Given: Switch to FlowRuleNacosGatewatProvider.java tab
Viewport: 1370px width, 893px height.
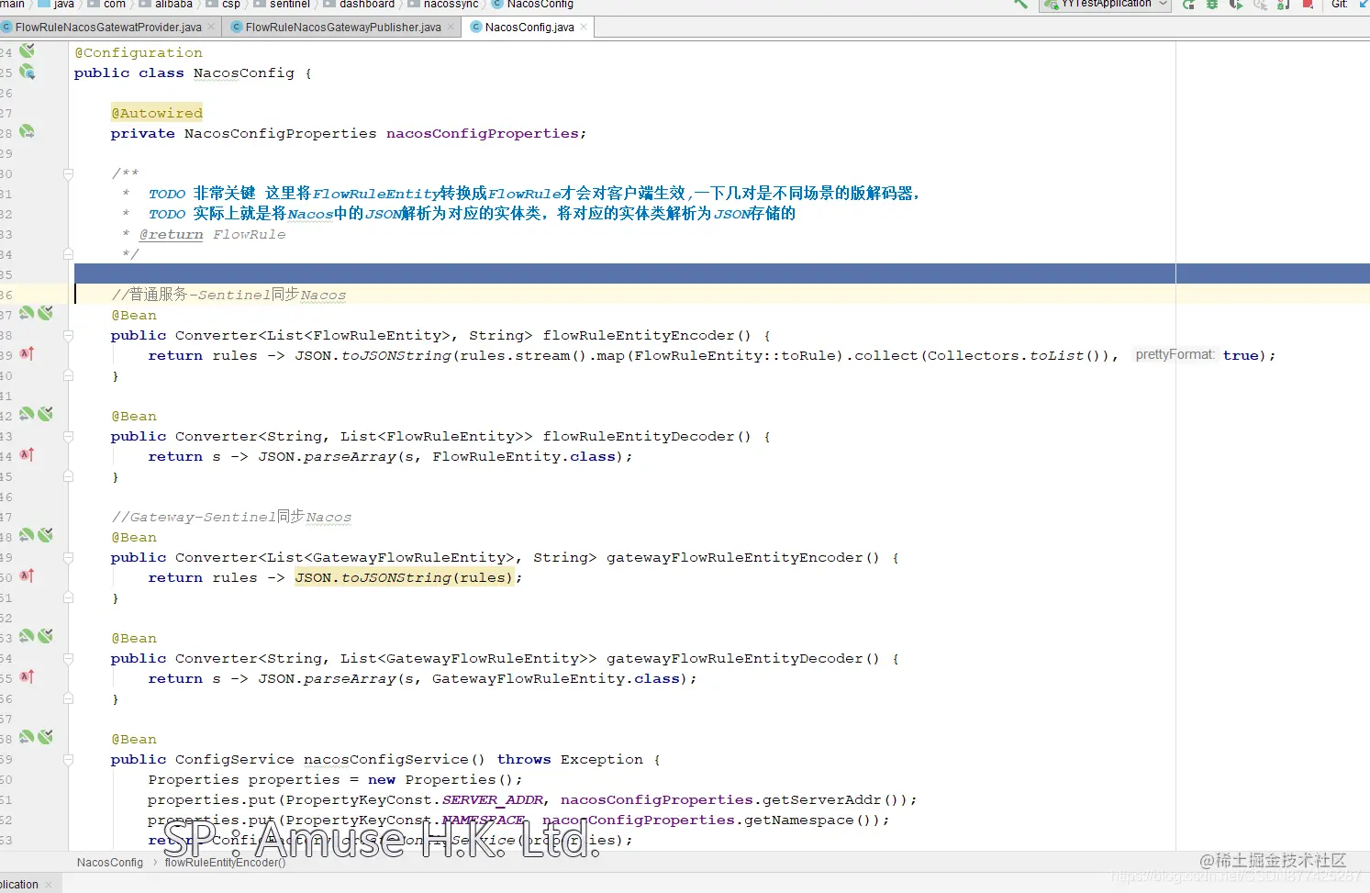Looking at the screenshot, I should click(108, 28).
